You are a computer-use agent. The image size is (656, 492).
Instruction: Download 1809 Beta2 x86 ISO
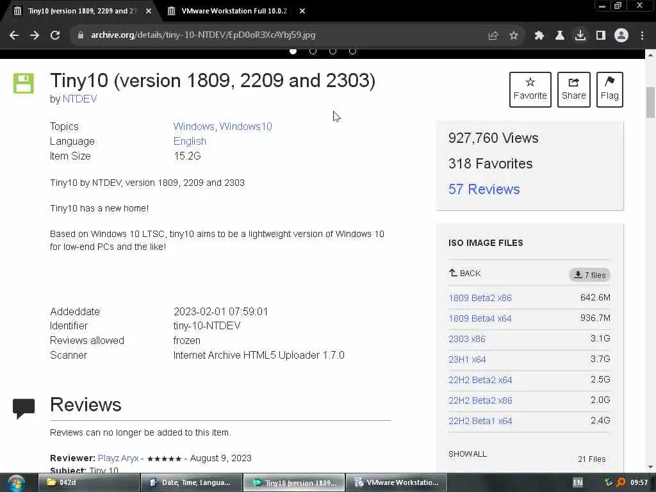point(480,298)
